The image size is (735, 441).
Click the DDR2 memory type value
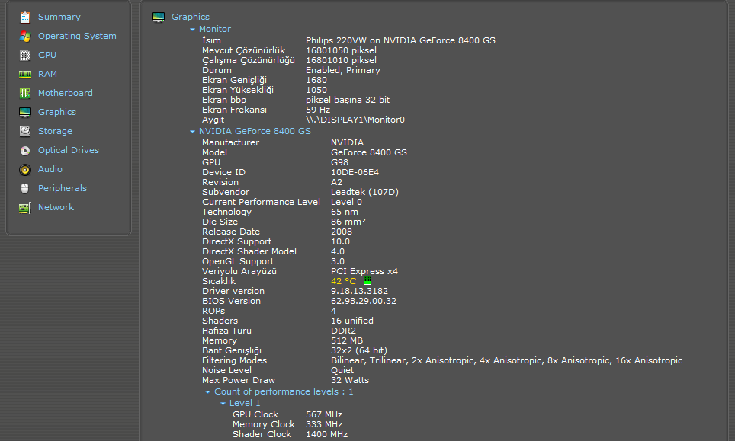click(x=343, y=331)
